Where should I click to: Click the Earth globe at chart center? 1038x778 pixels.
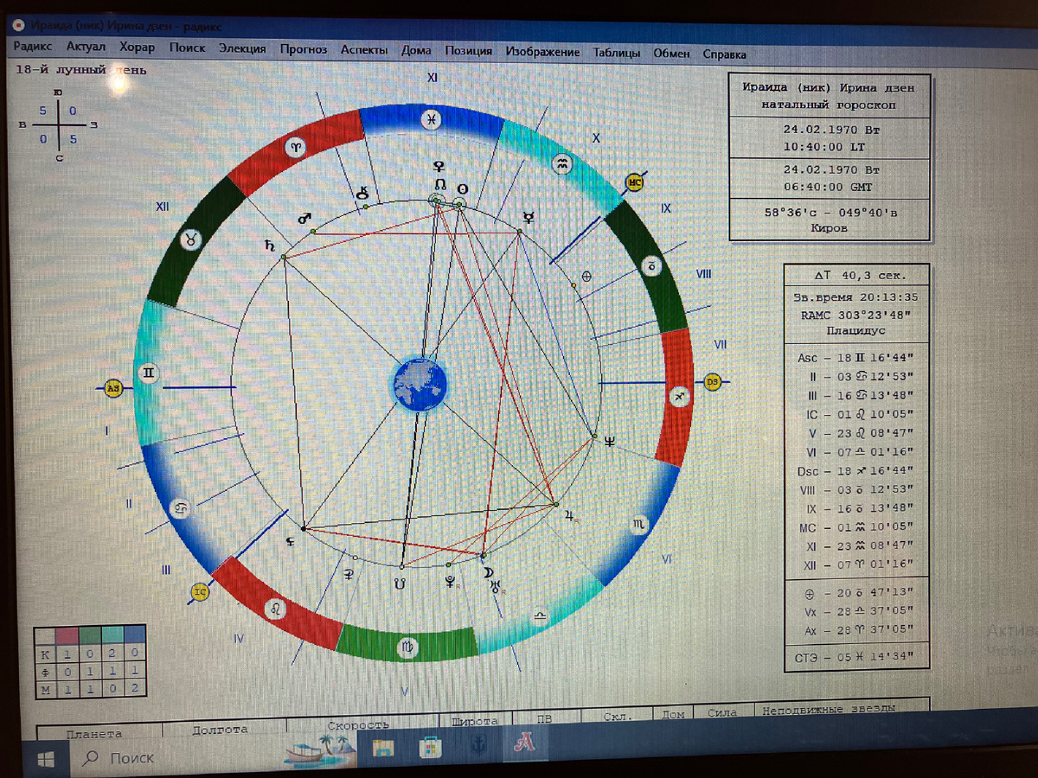click(x=420, y=383)
